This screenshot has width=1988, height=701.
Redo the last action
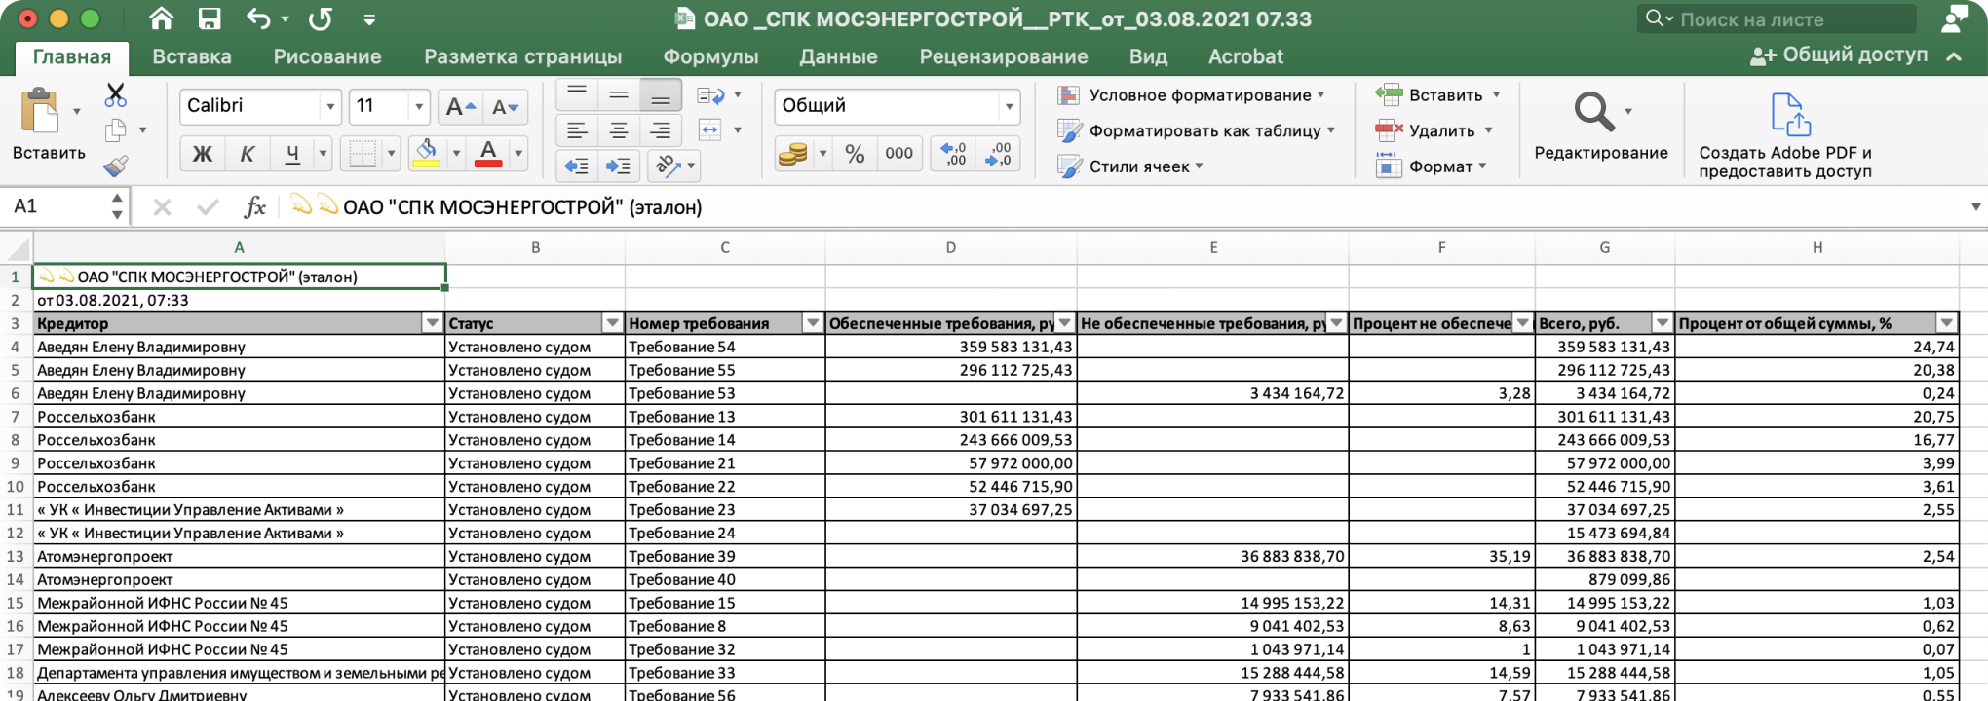[320, 18]
